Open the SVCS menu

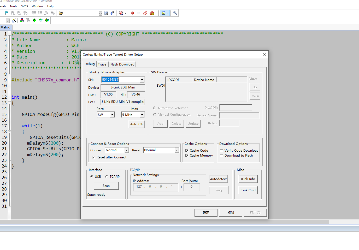click(25, 6)
